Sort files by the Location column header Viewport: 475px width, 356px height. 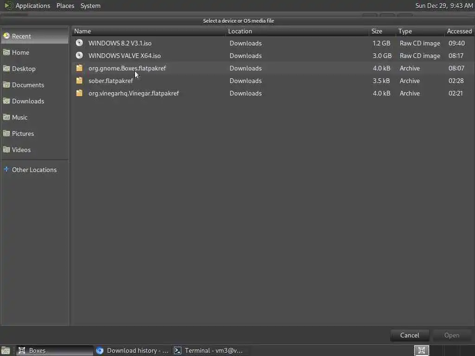pos(297,31)
